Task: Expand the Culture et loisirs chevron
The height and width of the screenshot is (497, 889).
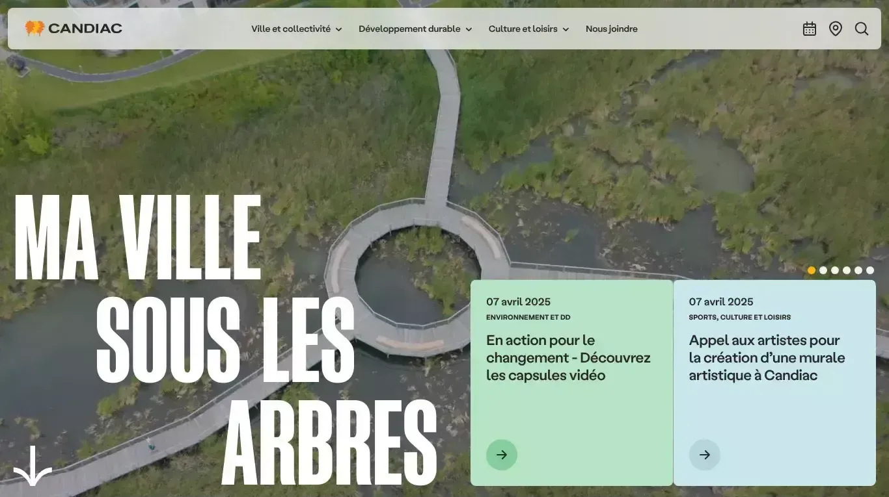Action: click(x=566, y=29)
